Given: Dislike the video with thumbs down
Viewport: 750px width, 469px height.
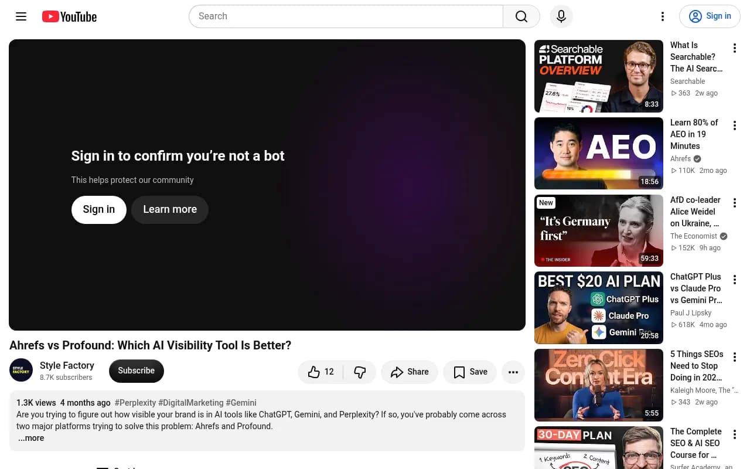Looking at the screenshot, I should coord(360,372).
